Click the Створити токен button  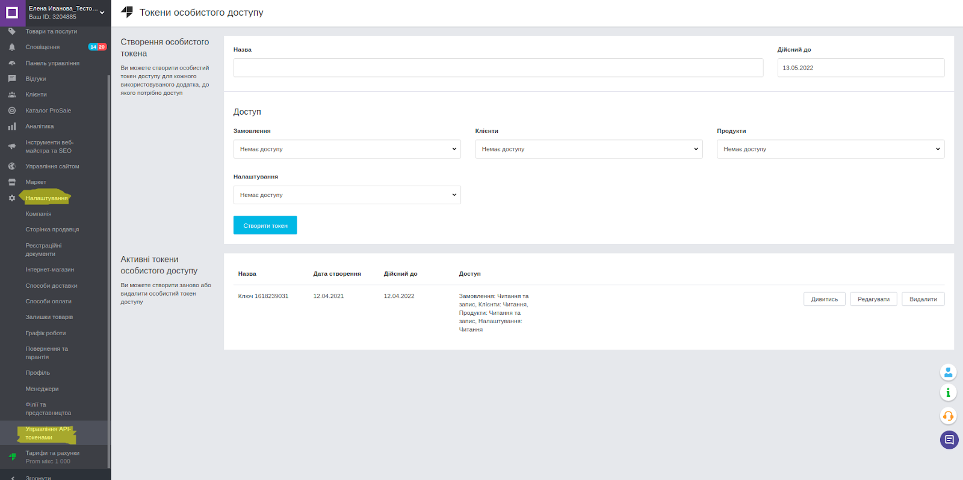click(265, 225)
